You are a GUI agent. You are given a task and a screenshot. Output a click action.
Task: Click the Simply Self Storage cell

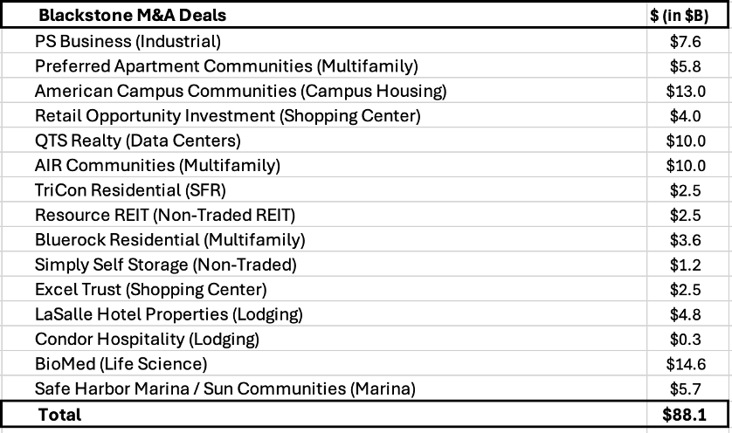[324, 265]
